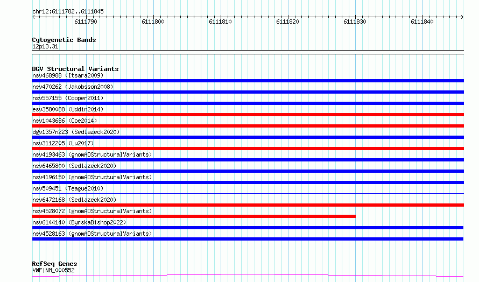The height and width of the screenshot is (282, 479).
Task: Select the red bar under esv3580088
Action: [248, 115]
